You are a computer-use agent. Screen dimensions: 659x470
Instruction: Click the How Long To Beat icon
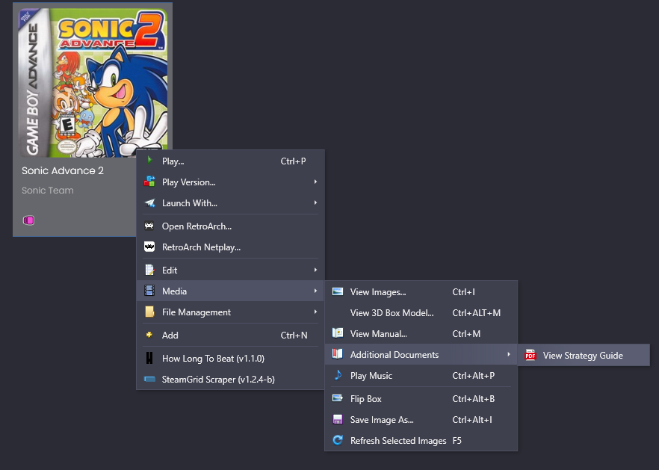(x=149, y=358)
